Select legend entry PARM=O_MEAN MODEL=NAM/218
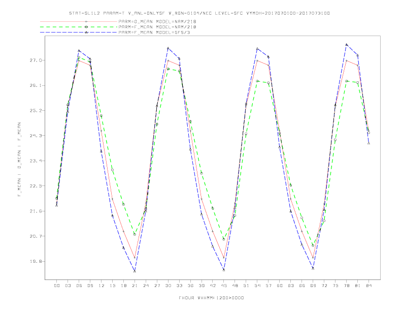Image resolution: width=402 pixels, height=311 pixels. click(x=157, y=21)
